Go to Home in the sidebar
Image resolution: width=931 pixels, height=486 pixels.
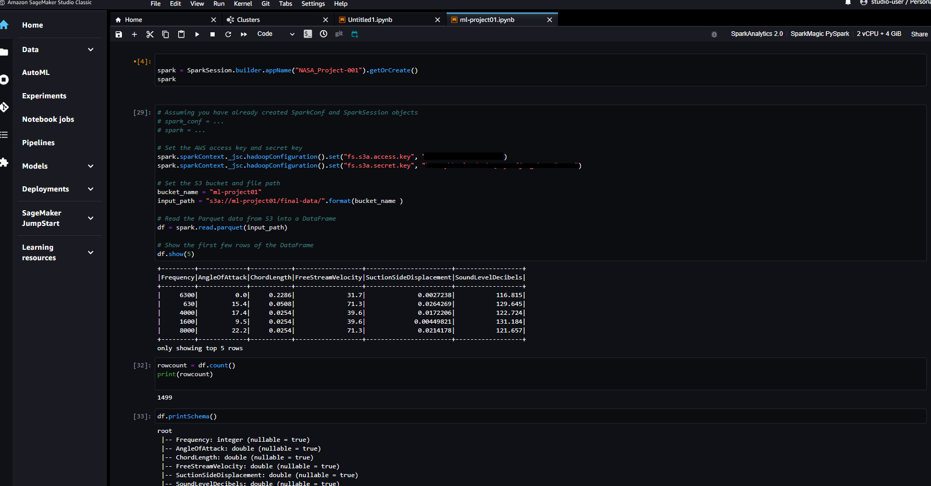[x=32, y=25]
